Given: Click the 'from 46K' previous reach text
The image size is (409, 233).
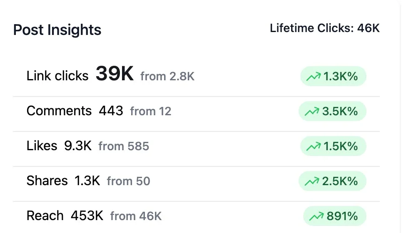Looking at the screenshot, I should (136, 216).
